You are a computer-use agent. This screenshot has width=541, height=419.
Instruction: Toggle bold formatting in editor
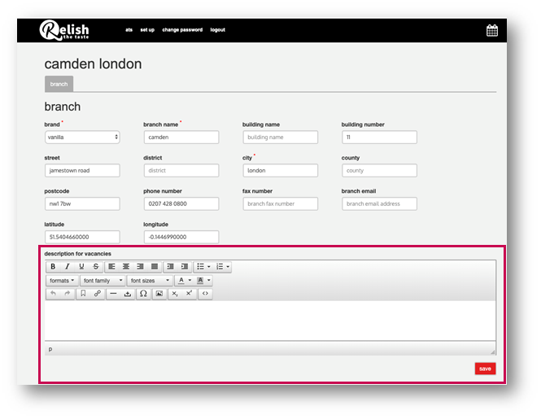53,267
